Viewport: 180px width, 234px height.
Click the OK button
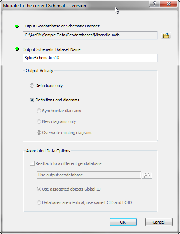(123, 222)
